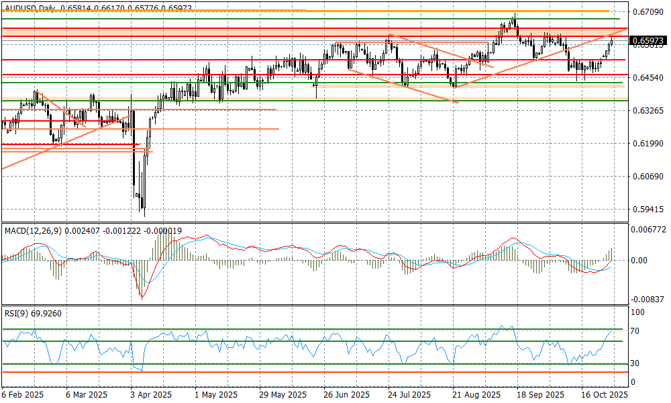Click the AUDUSD Daily chart title
This screenshot has width=671, height=403.
pos(30,7)
